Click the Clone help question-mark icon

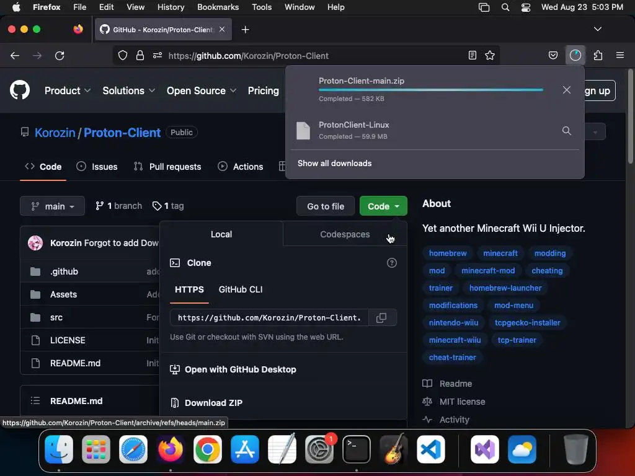tap(392, 263)
